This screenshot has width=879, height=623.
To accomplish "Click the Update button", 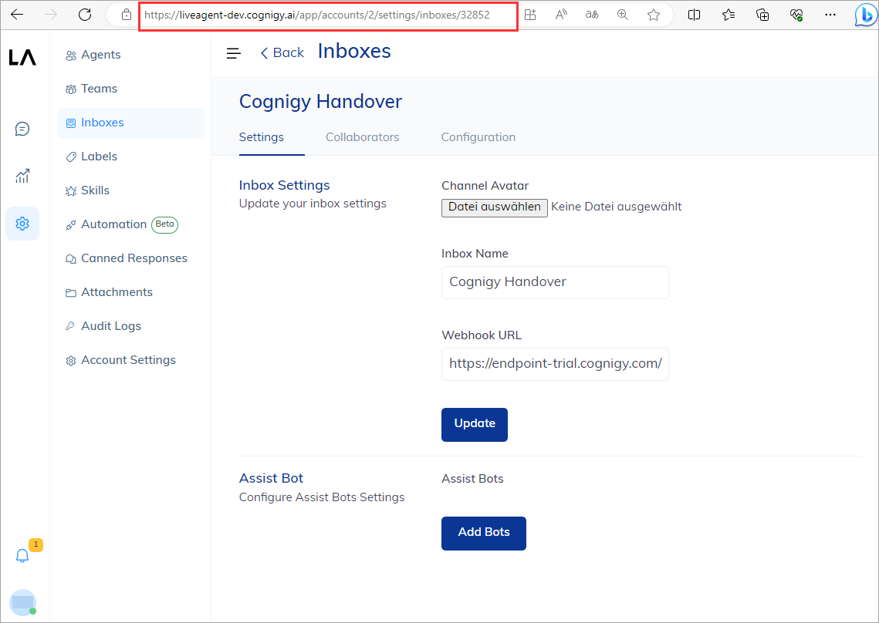I will click(475, 424).
